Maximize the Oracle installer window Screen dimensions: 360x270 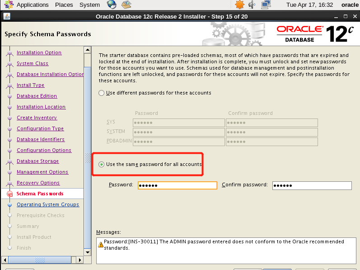point(345,16)
